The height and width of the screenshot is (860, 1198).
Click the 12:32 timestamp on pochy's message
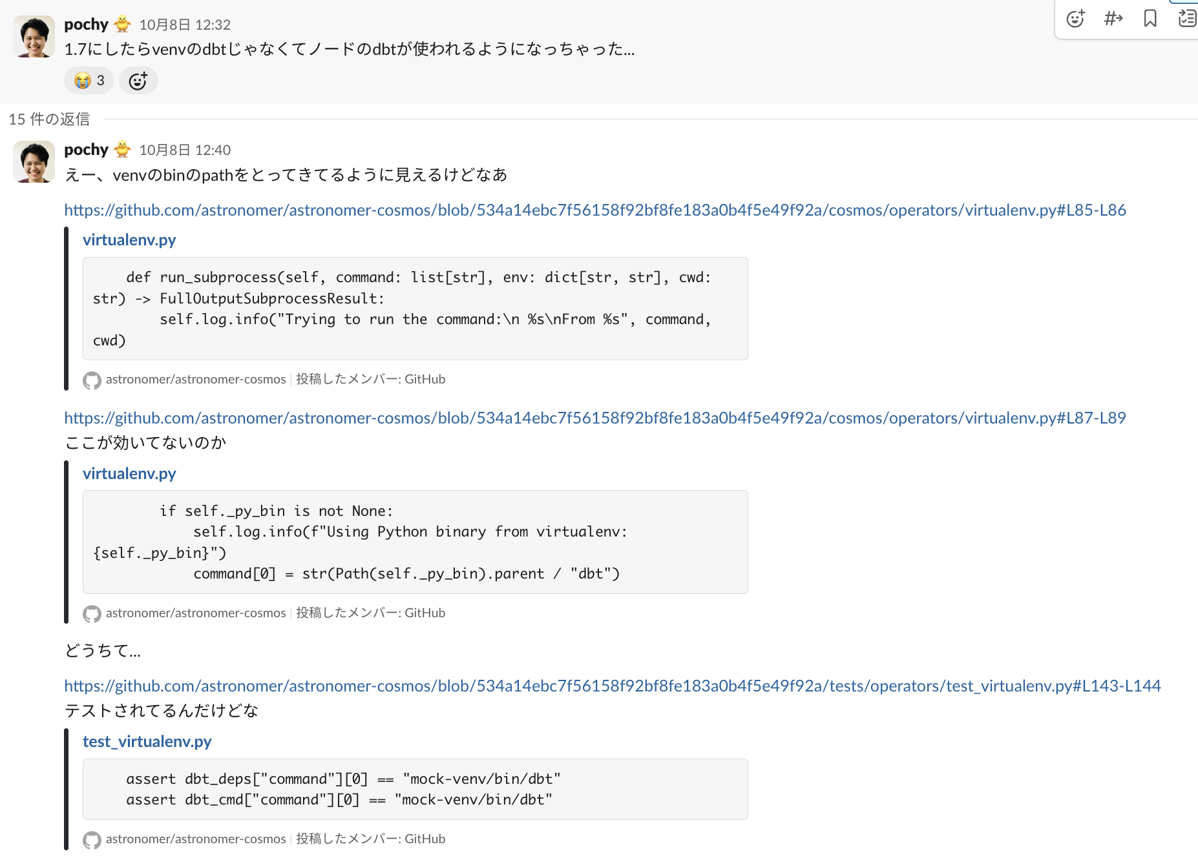tap(185, 24)
